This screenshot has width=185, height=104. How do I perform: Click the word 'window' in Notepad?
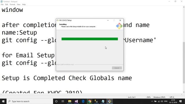point(12,10)
